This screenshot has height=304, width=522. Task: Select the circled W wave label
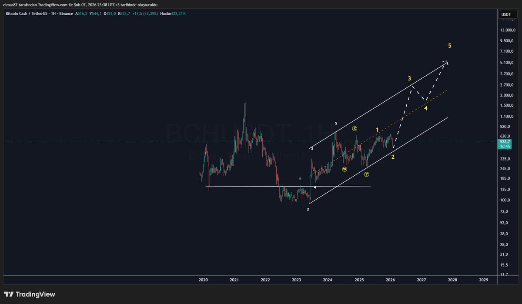(x=345, y=169)
